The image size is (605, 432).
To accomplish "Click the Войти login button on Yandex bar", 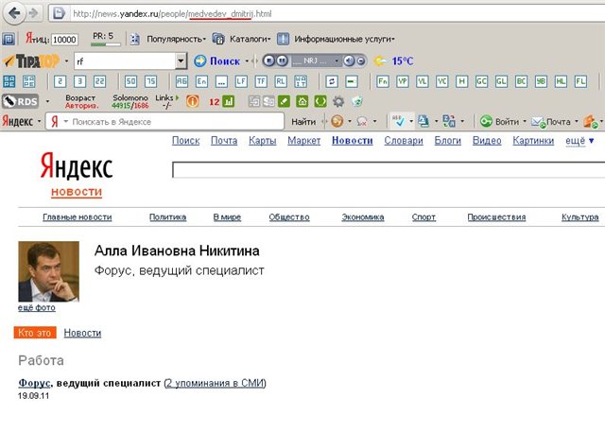I will pyautogui.click(x=500, y=122).
